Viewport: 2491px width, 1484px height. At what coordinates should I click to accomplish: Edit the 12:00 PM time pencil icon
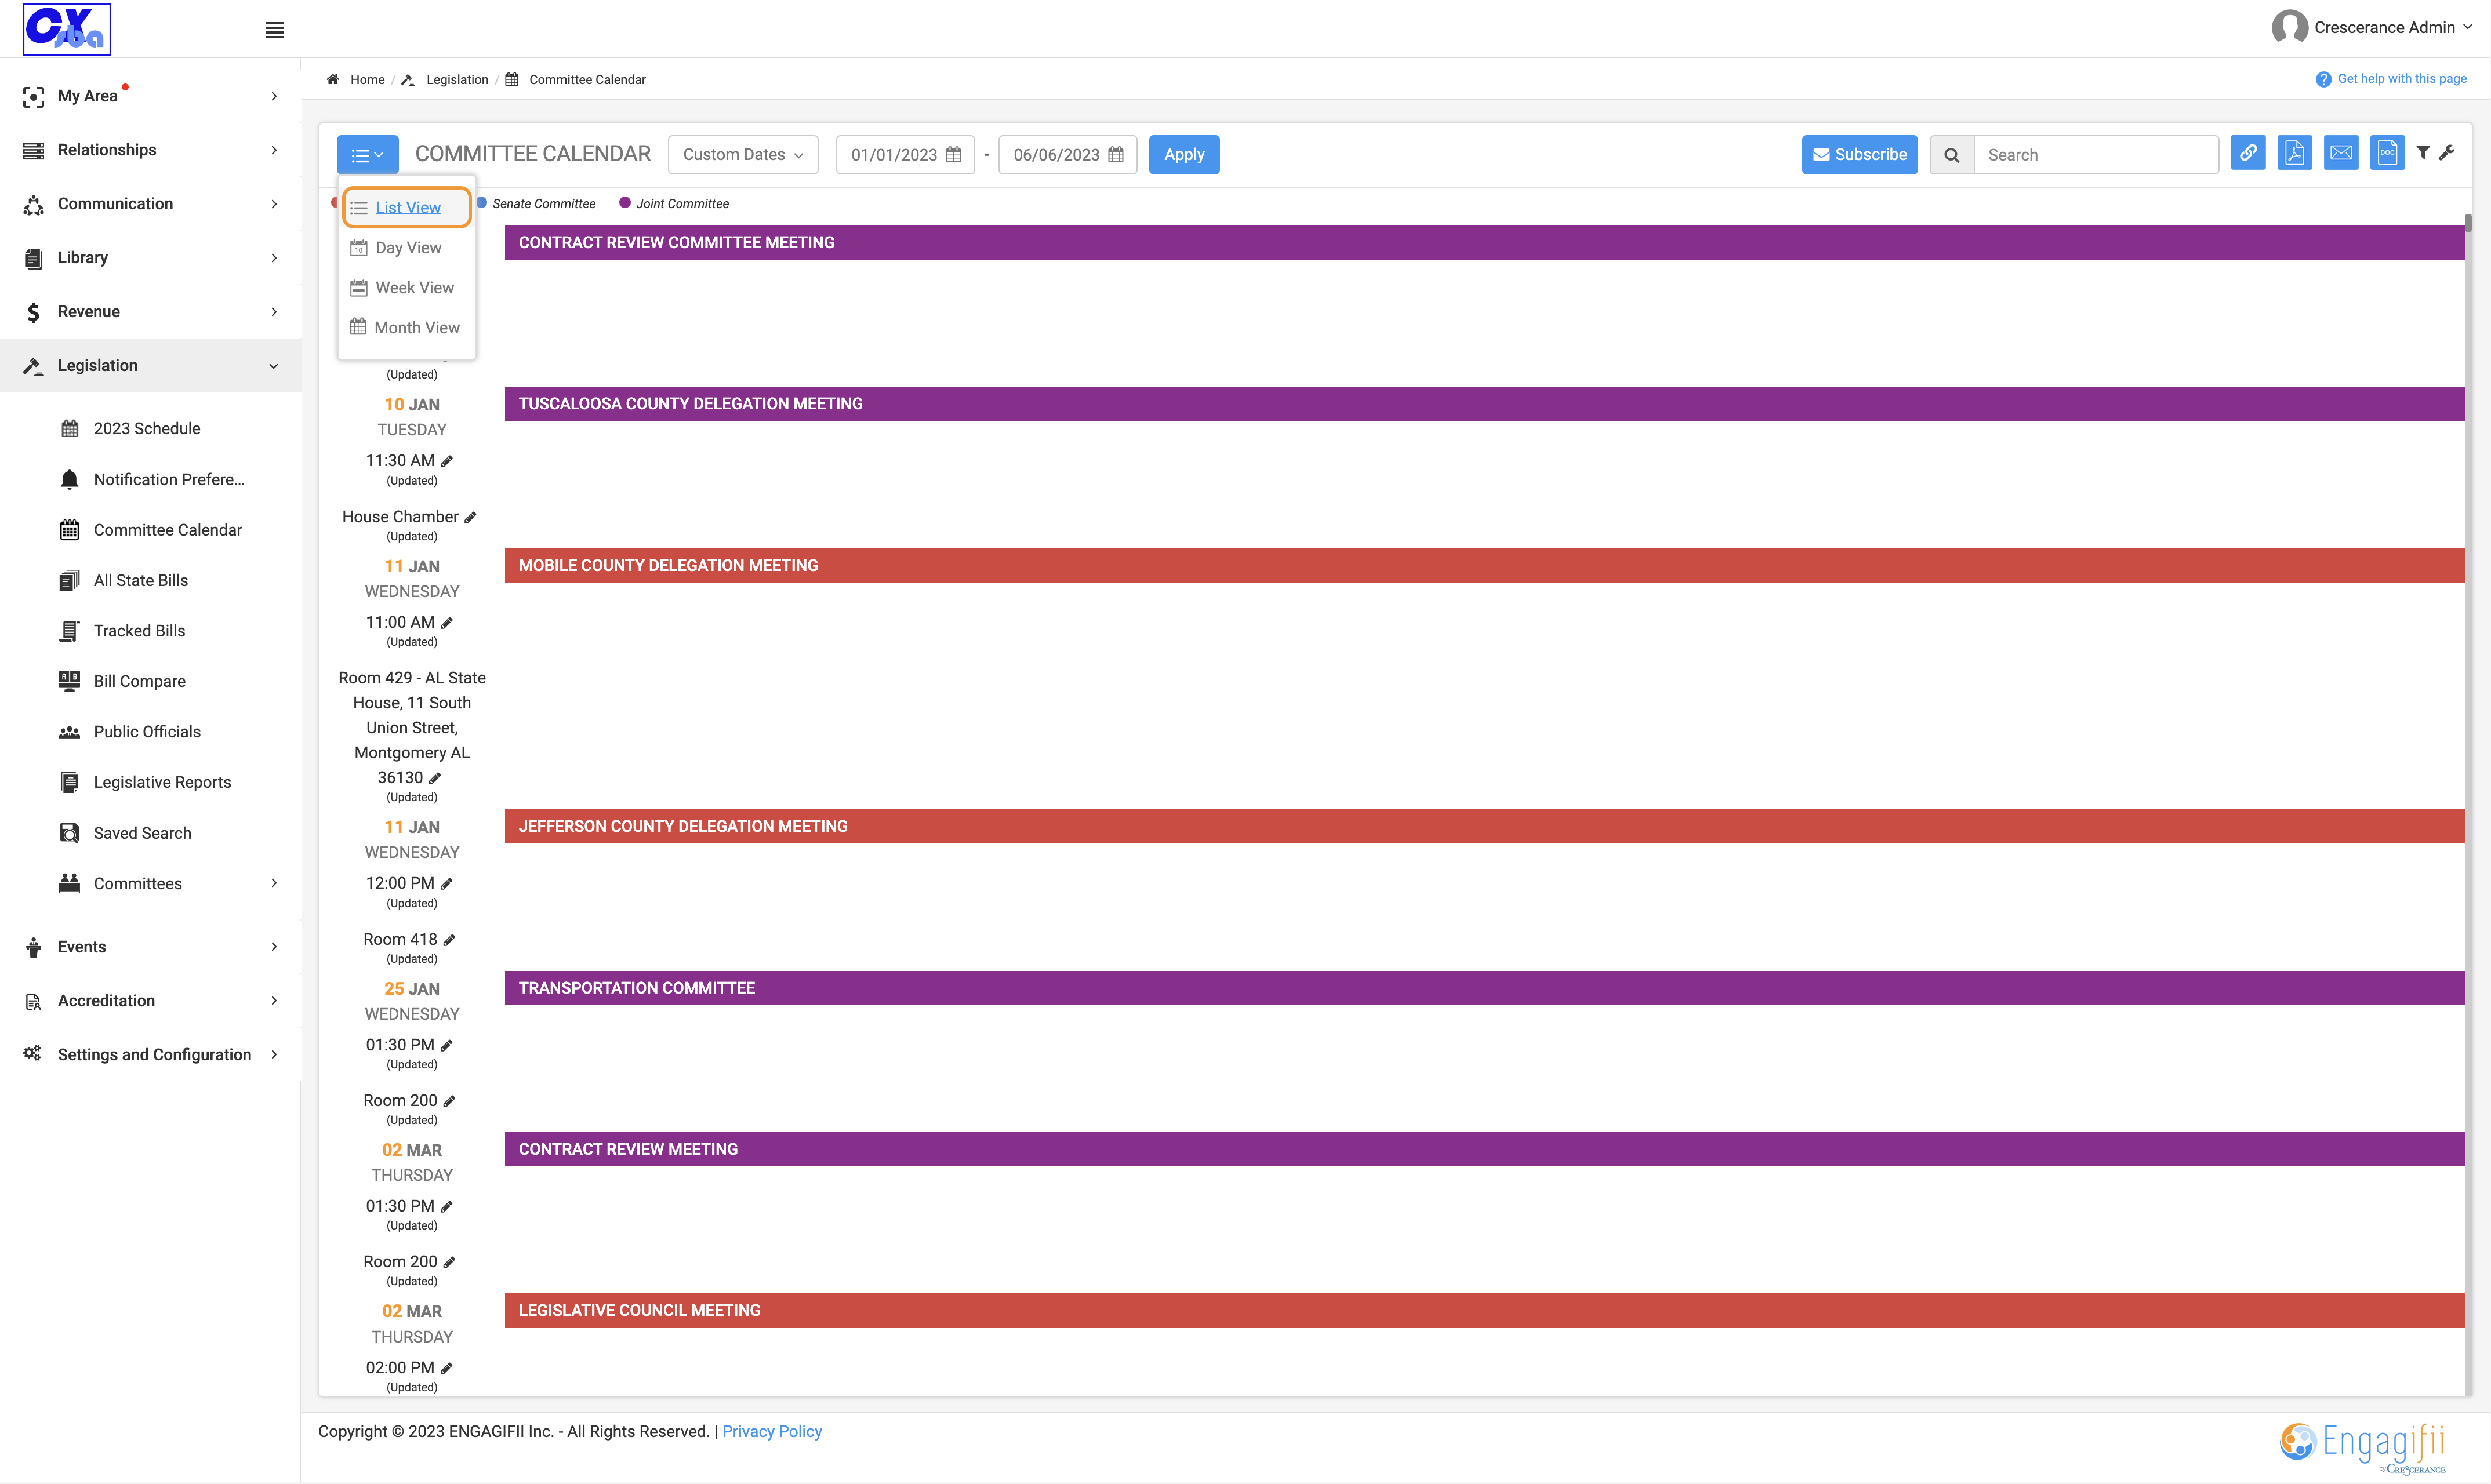click(447, 884)
